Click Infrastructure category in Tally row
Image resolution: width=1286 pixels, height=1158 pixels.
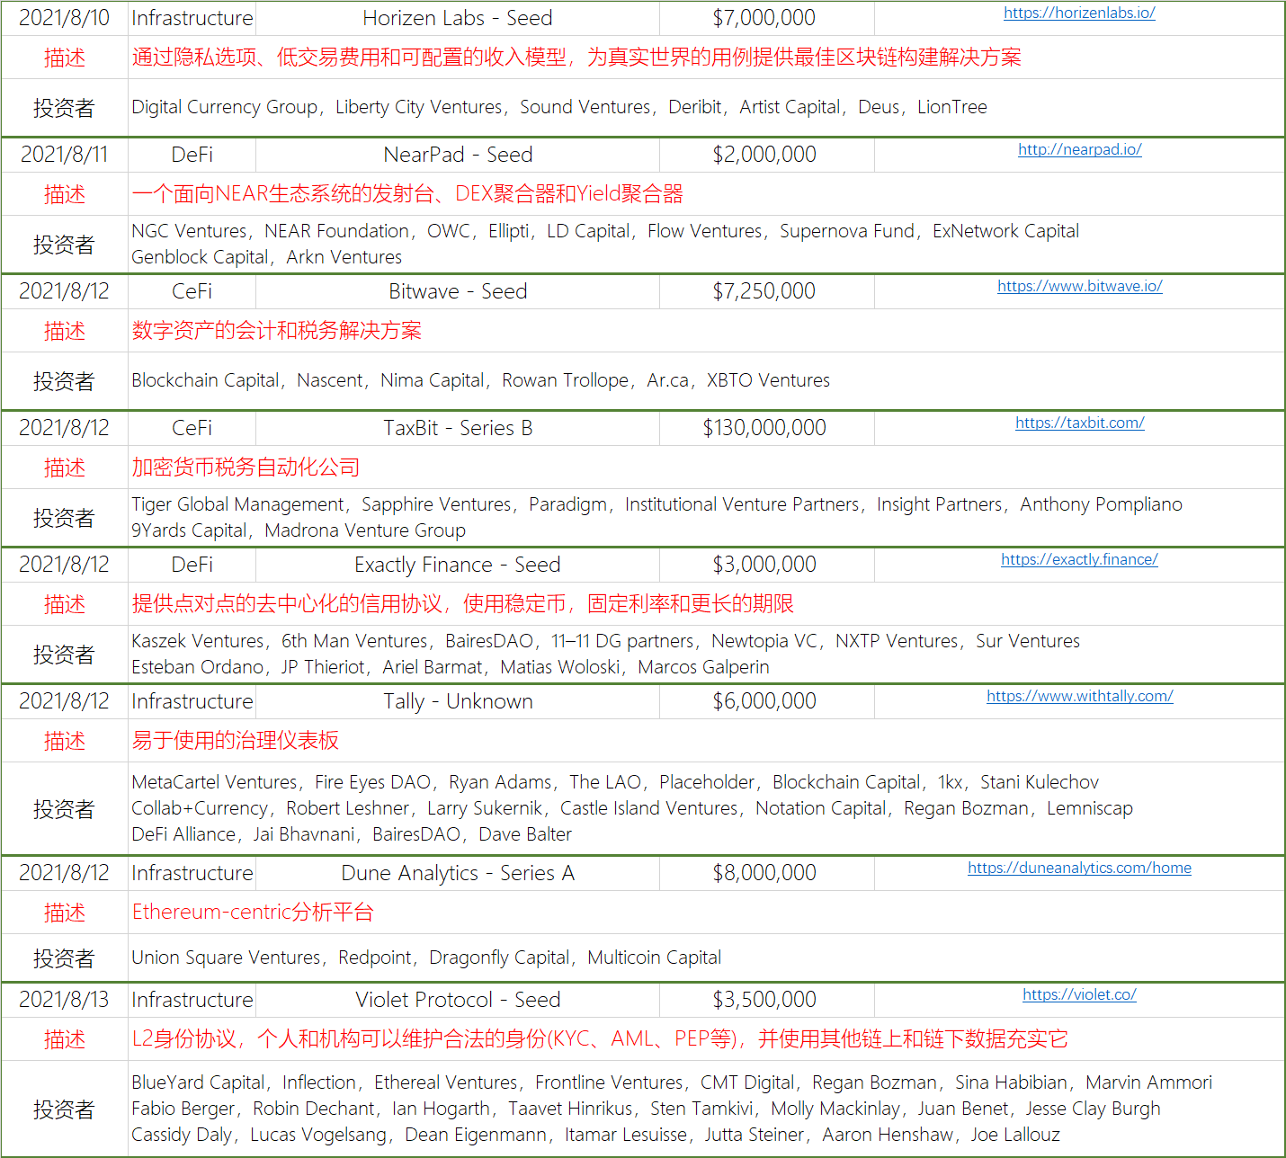[x=192, y=701]
